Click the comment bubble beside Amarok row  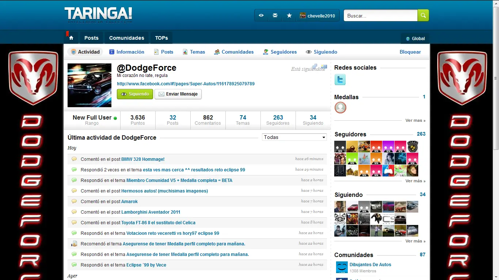(74, 201)
